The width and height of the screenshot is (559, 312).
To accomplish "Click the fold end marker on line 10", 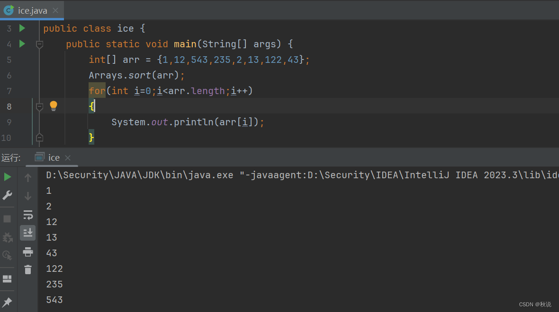I will click(x=40, y=138).
